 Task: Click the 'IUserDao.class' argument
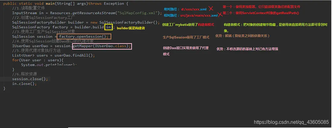110,46
